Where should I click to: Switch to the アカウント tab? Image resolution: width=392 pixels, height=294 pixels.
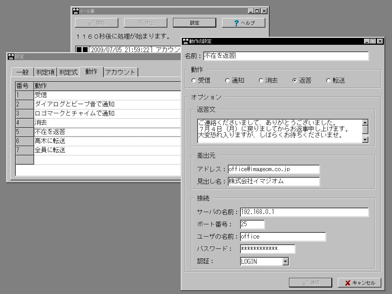[120, 72]
